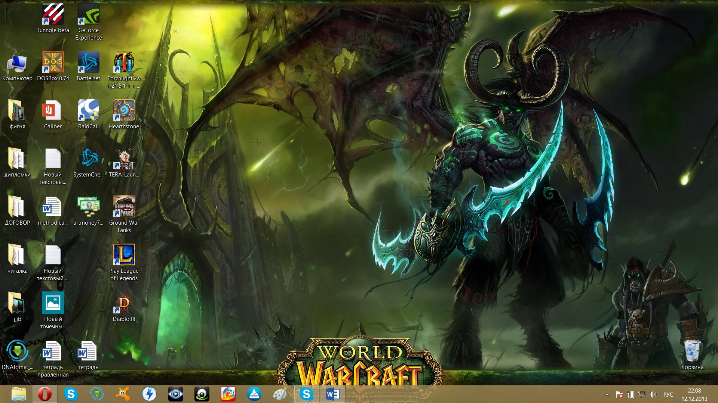The height and width of the screenshot is (403, 718).
Task: Select the text file beside the дипломки folder
Action: coord(53,166)
